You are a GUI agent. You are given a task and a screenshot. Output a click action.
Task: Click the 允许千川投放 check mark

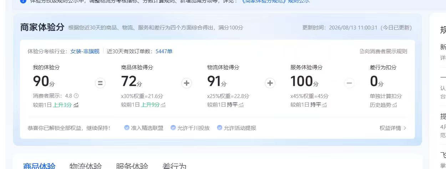tap(173, 128)
